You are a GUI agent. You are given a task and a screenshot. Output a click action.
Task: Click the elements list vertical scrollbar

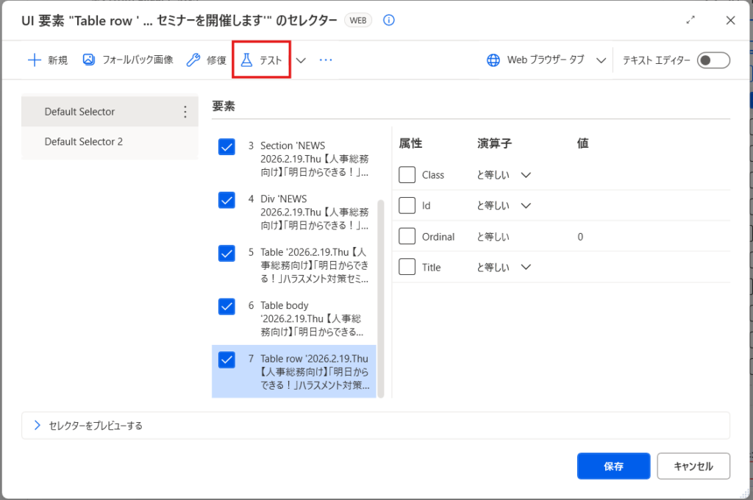click(381, 294)
